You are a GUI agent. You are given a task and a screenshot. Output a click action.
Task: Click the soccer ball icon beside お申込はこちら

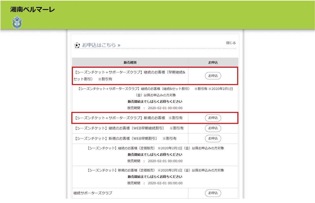77,45
